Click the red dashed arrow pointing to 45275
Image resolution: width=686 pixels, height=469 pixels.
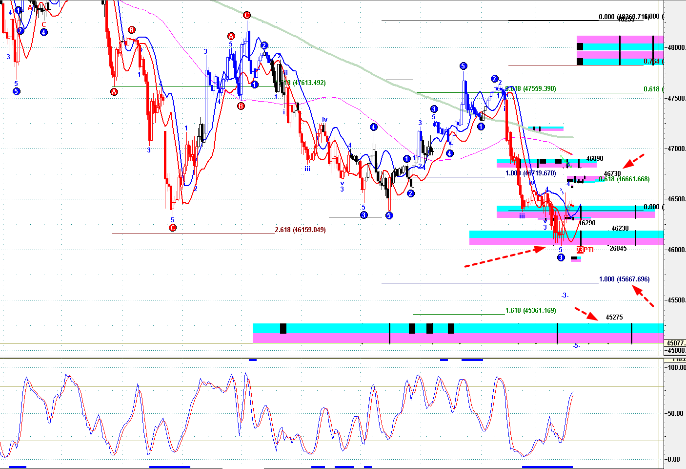pos(585,314)
